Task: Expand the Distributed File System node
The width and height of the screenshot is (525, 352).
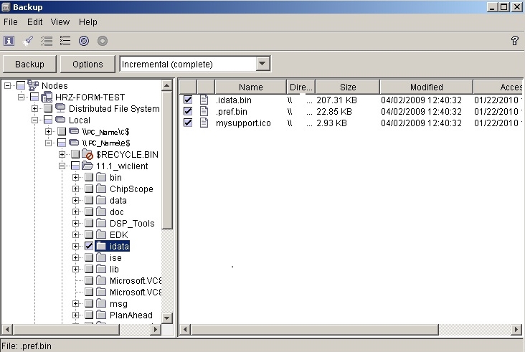Action: [x=35, y=109]
